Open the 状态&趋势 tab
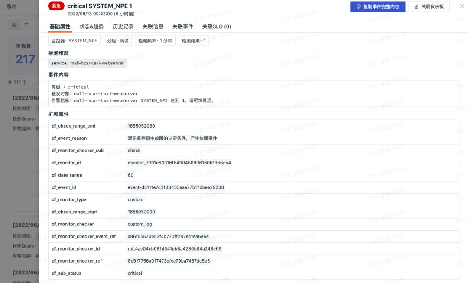 tap(91, 26)
